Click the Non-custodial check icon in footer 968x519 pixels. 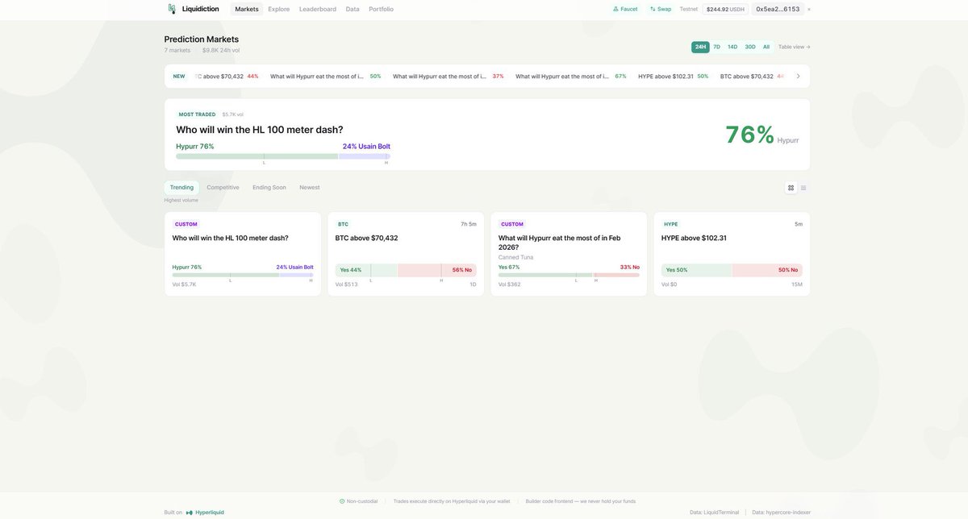[342, 501]
